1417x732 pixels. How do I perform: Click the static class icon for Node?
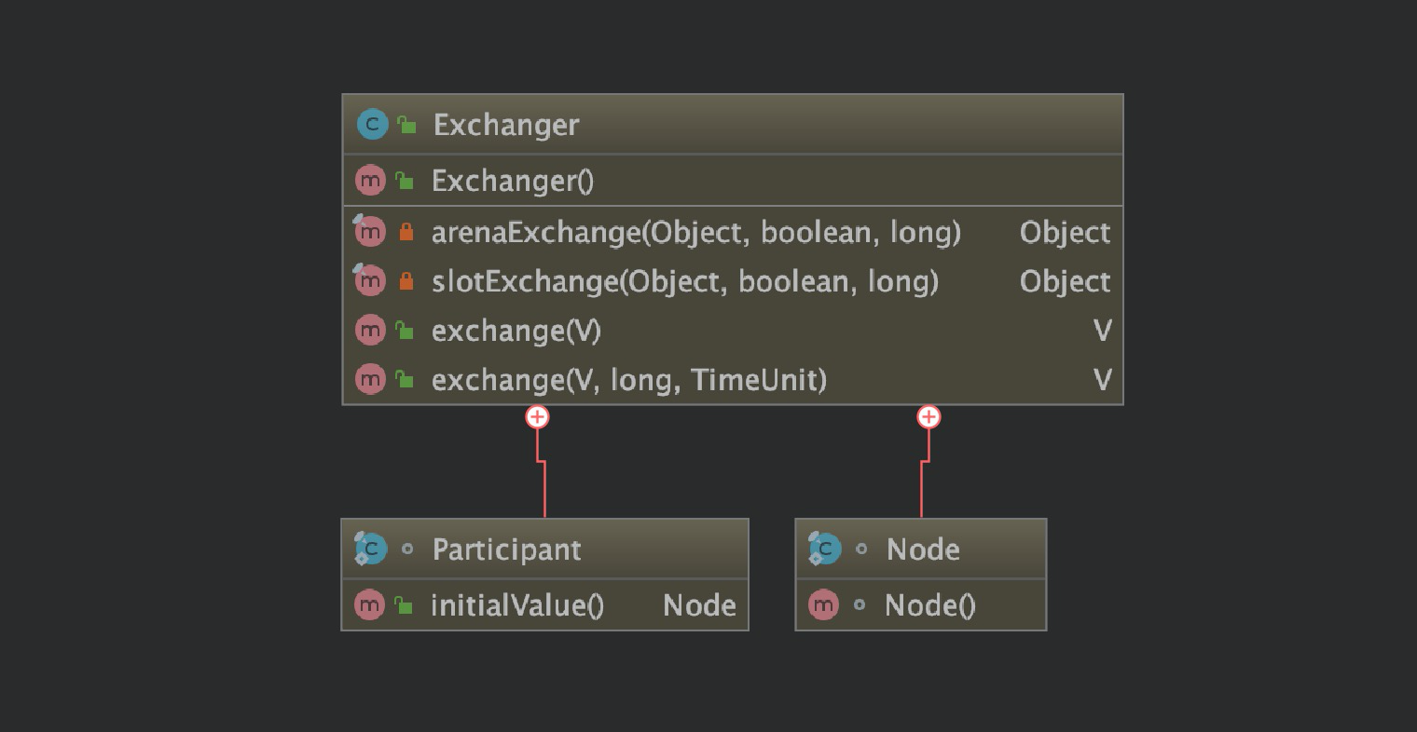click(824, 549)
